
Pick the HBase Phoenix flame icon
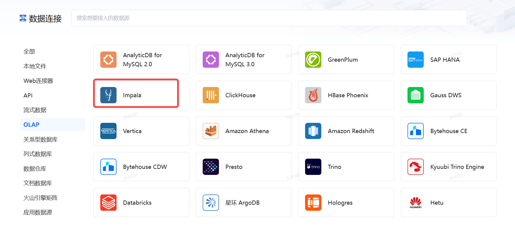[x=313, y=95]
